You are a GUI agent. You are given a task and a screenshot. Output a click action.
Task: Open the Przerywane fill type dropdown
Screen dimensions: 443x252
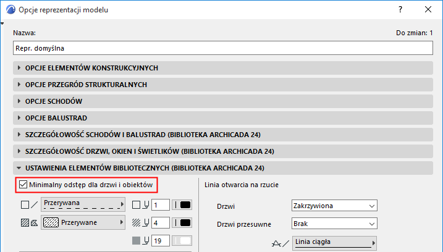click(83, 222)
